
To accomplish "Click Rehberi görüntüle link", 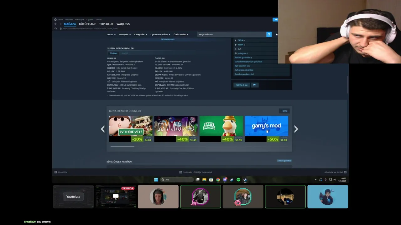I will coord(243,57).
